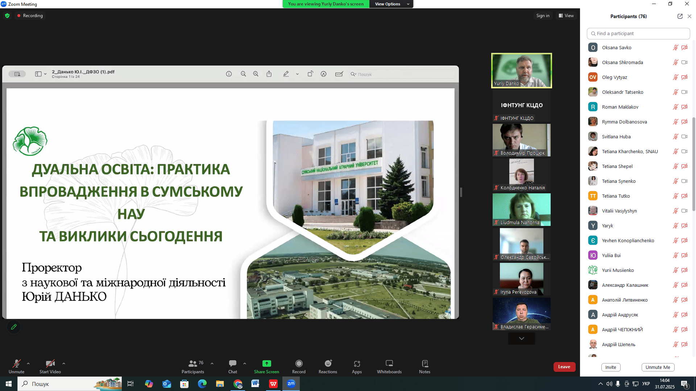Image resolution: width=696 pixels, height=391 pixels.
Task: Open Microsoft Word from the taskbar
Action: tap(255, 384)
